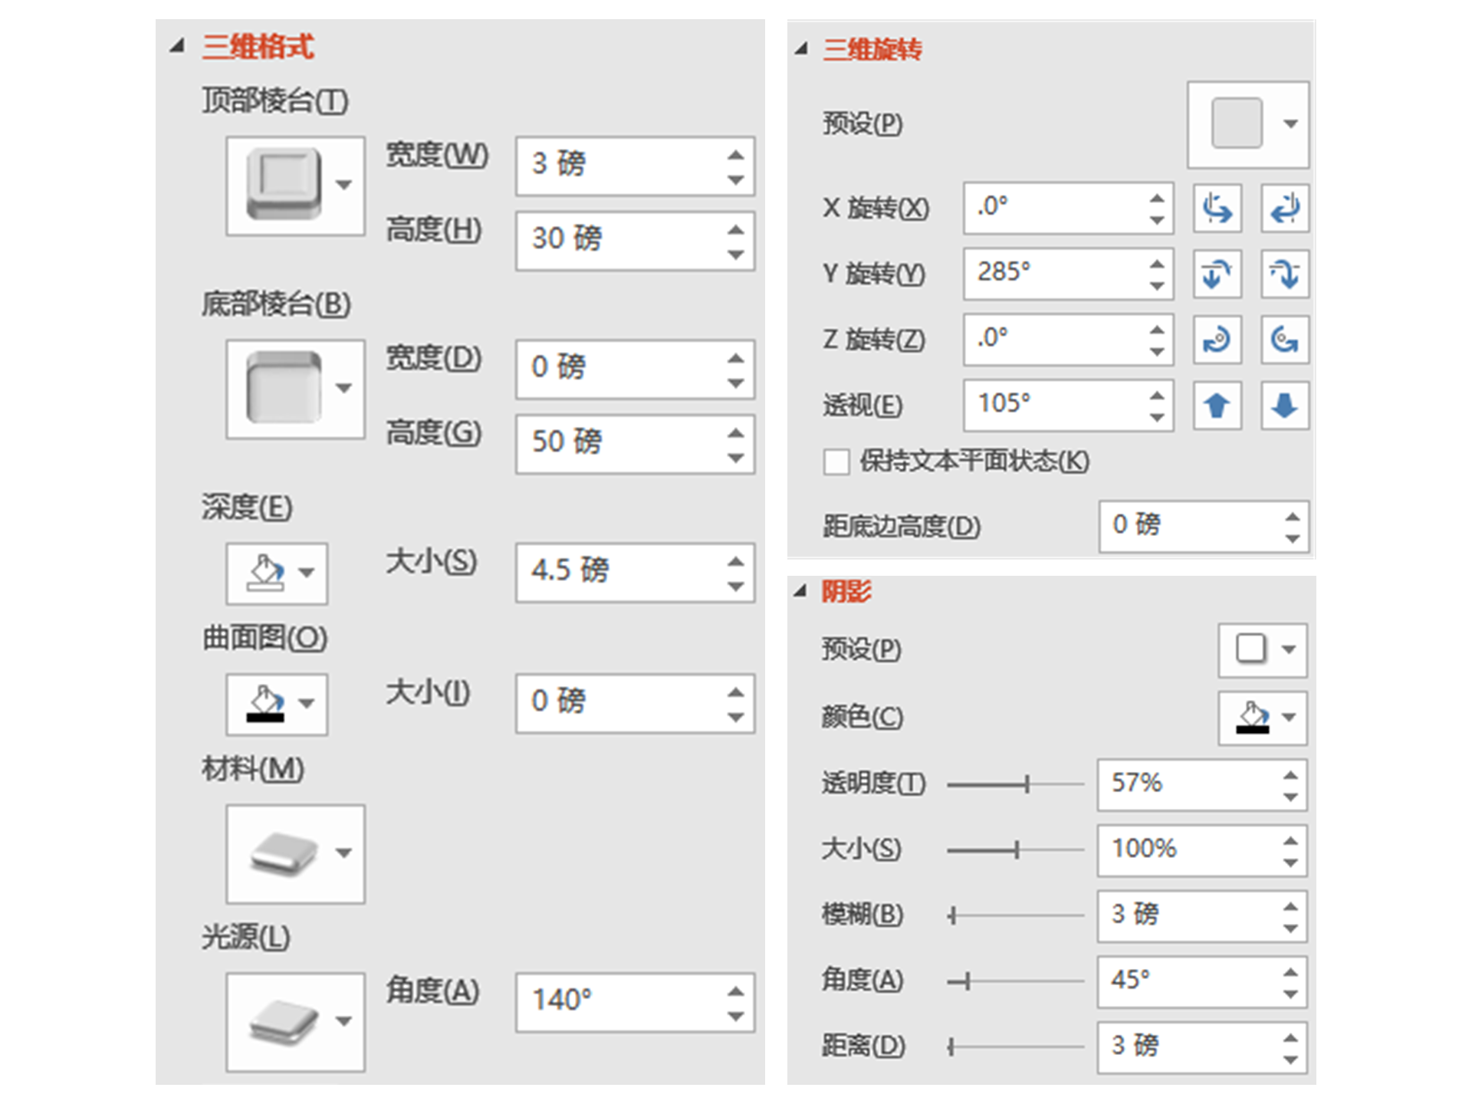Collapse the 三维旋转 section

pos(802,49)
